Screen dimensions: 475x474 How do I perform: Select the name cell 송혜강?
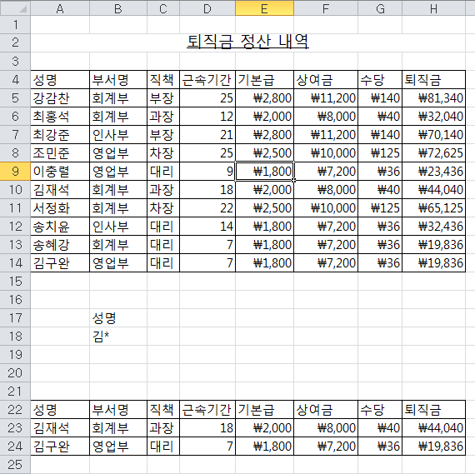coord(60,244)
